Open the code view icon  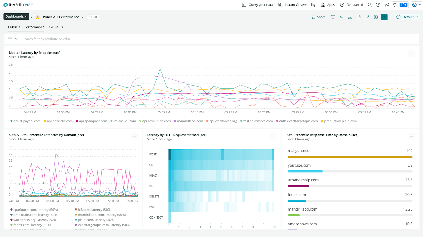[x=342, y=17]
